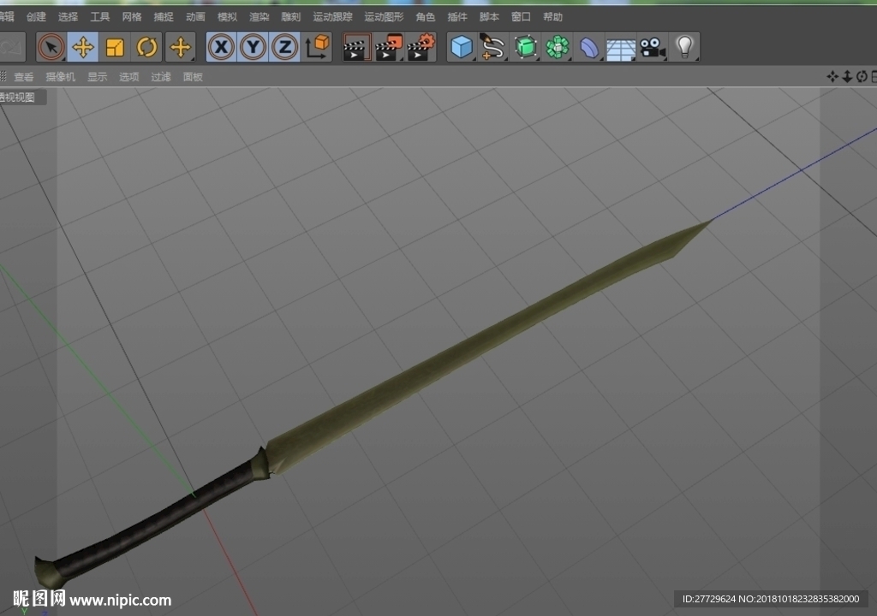The width and height of the screenshot is (877, 616).
Task: Click the coordinate system toggle icon
Action: click(317, 47)
